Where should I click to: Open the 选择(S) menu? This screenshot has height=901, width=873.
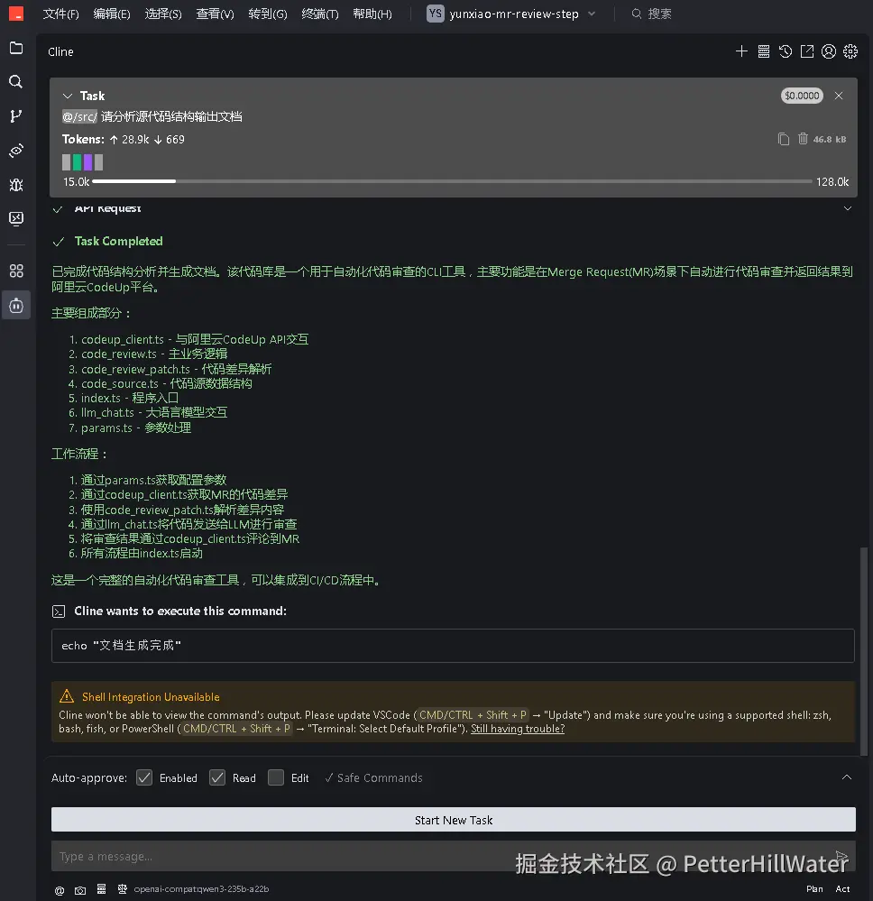163,14
